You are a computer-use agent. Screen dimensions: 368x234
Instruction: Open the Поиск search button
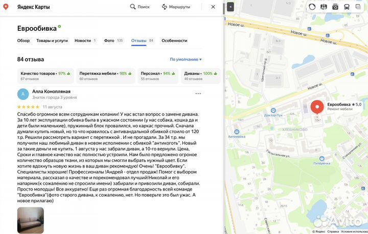140,7
